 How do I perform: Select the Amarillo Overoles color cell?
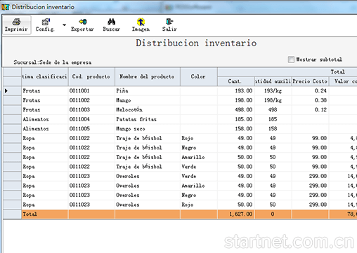pos(198,186)
